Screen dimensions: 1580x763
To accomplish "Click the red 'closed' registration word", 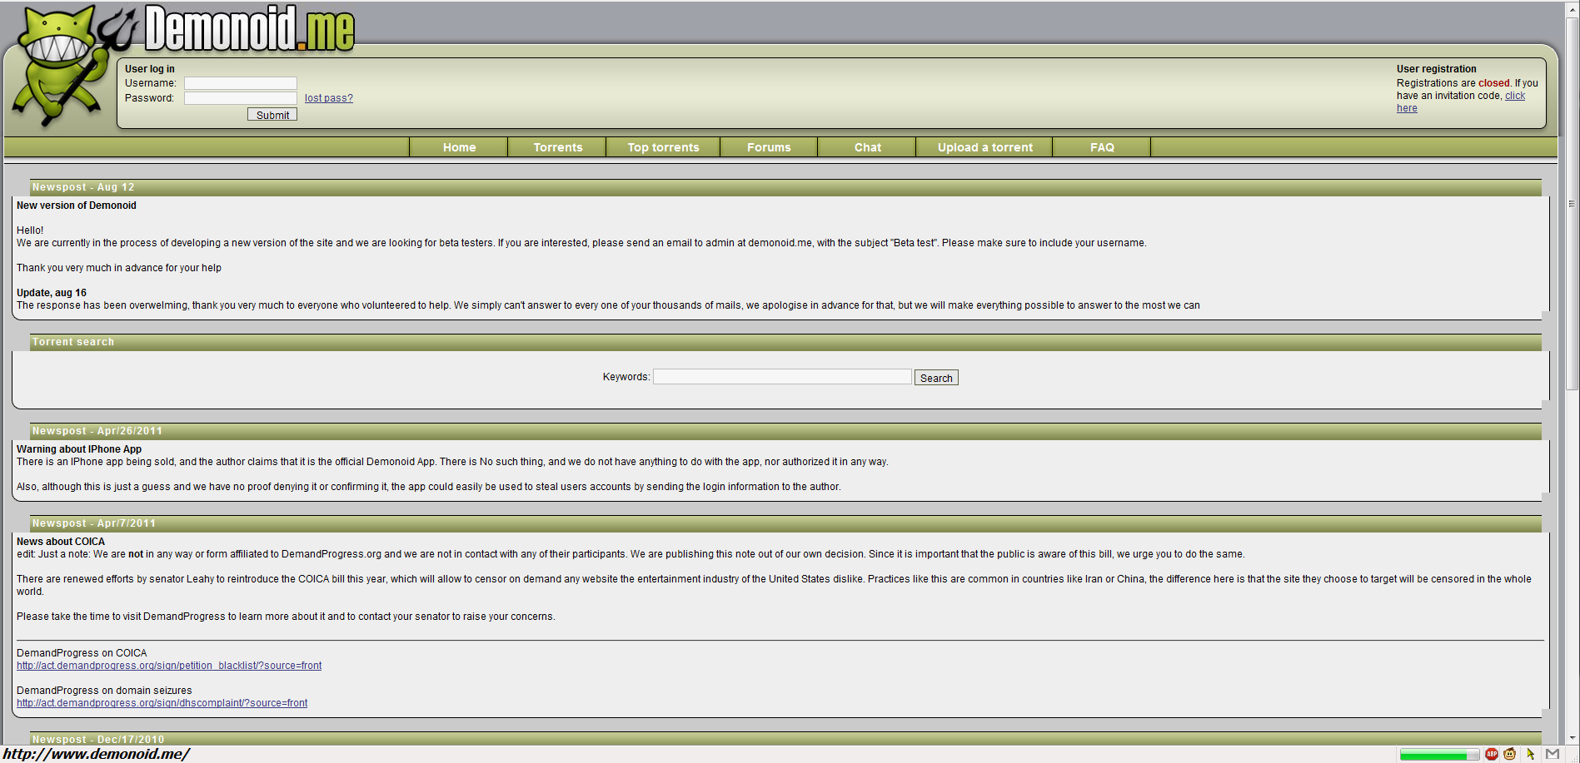I will tap(1494, 83).
